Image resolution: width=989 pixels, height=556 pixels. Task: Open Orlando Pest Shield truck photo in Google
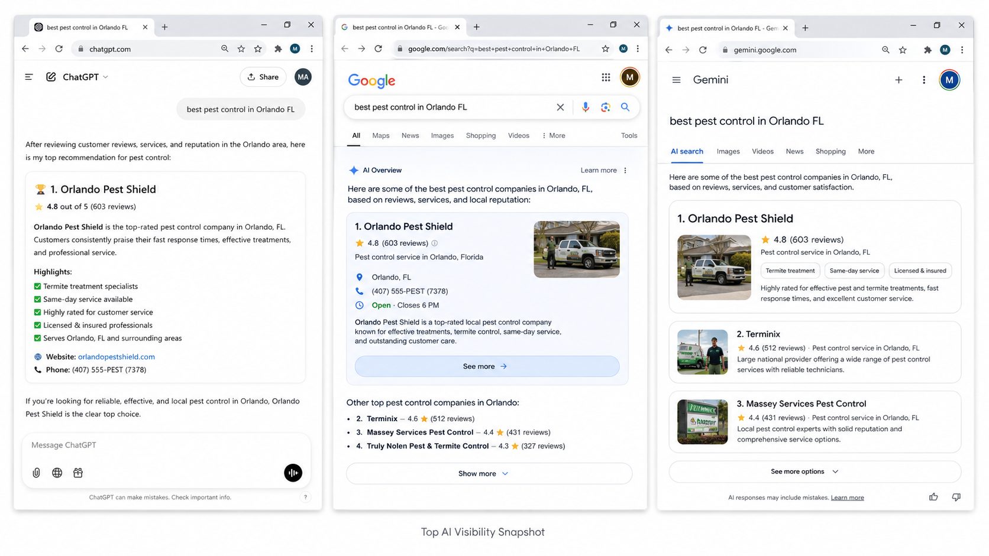pyautogui.click(x=577, y=249)
